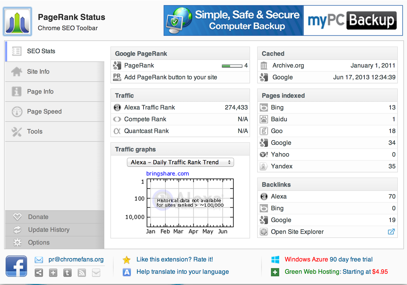
Task: Click the PageRank Status logo icon
Action: click(x=17, y=21)
